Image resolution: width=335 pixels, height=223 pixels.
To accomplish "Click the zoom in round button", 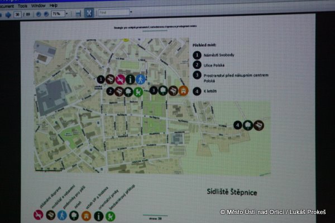I will point(46,13).
